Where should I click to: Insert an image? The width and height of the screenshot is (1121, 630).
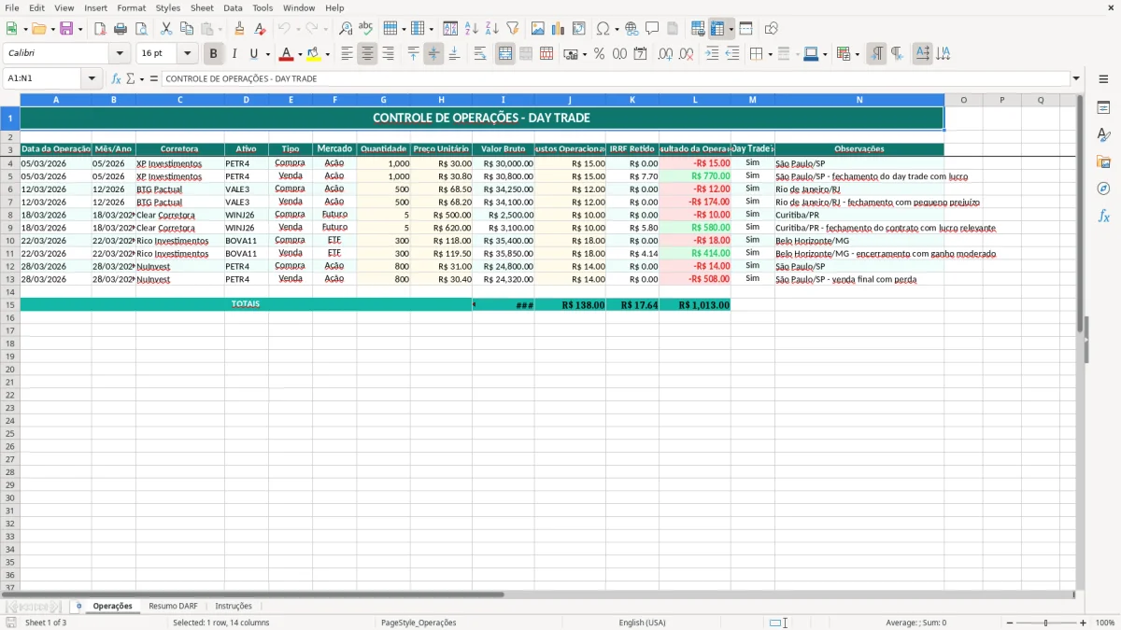[537, 29]
